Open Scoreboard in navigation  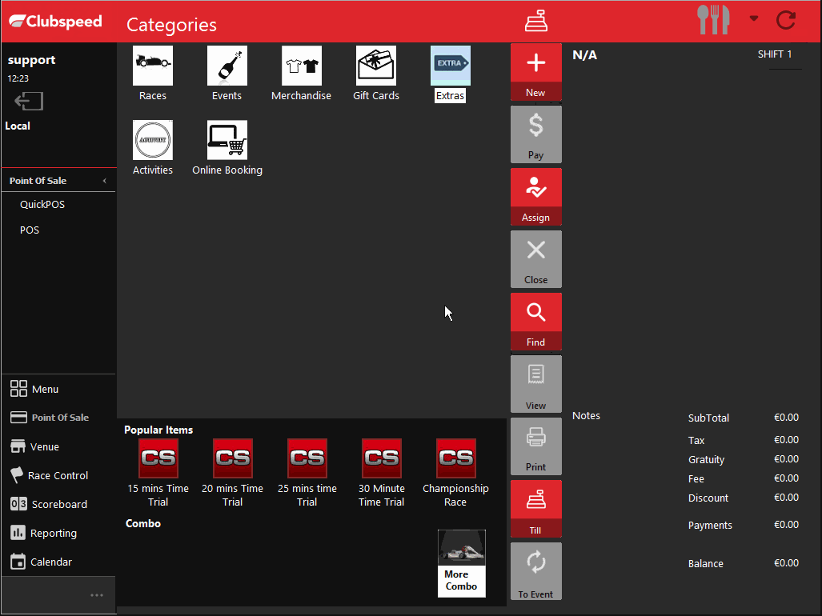(49, 505)
